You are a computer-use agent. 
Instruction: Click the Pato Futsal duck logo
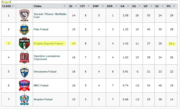coord(24,29)
